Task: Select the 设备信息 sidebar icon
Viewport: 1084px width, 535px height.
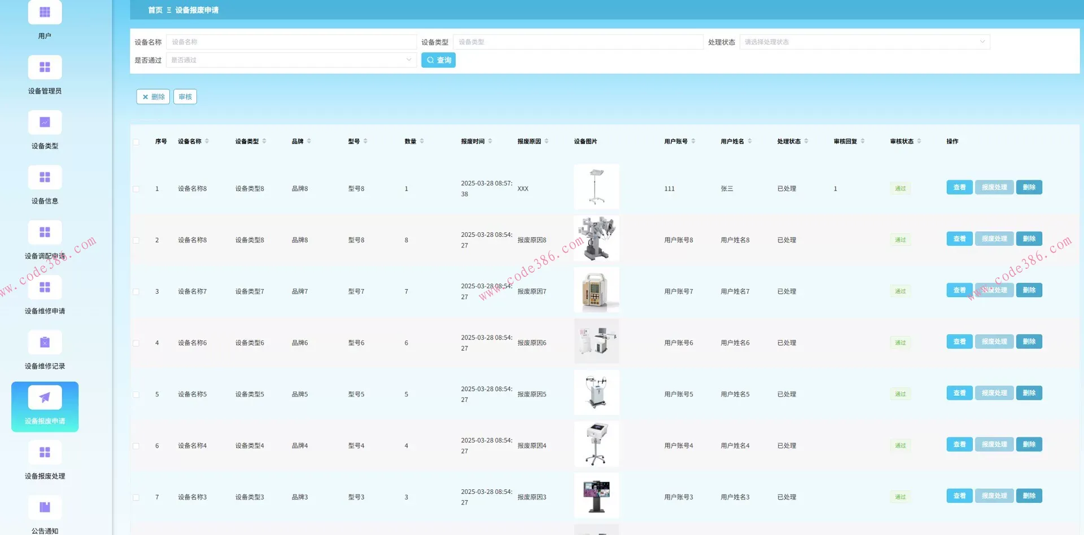Action: pos(45,178)
